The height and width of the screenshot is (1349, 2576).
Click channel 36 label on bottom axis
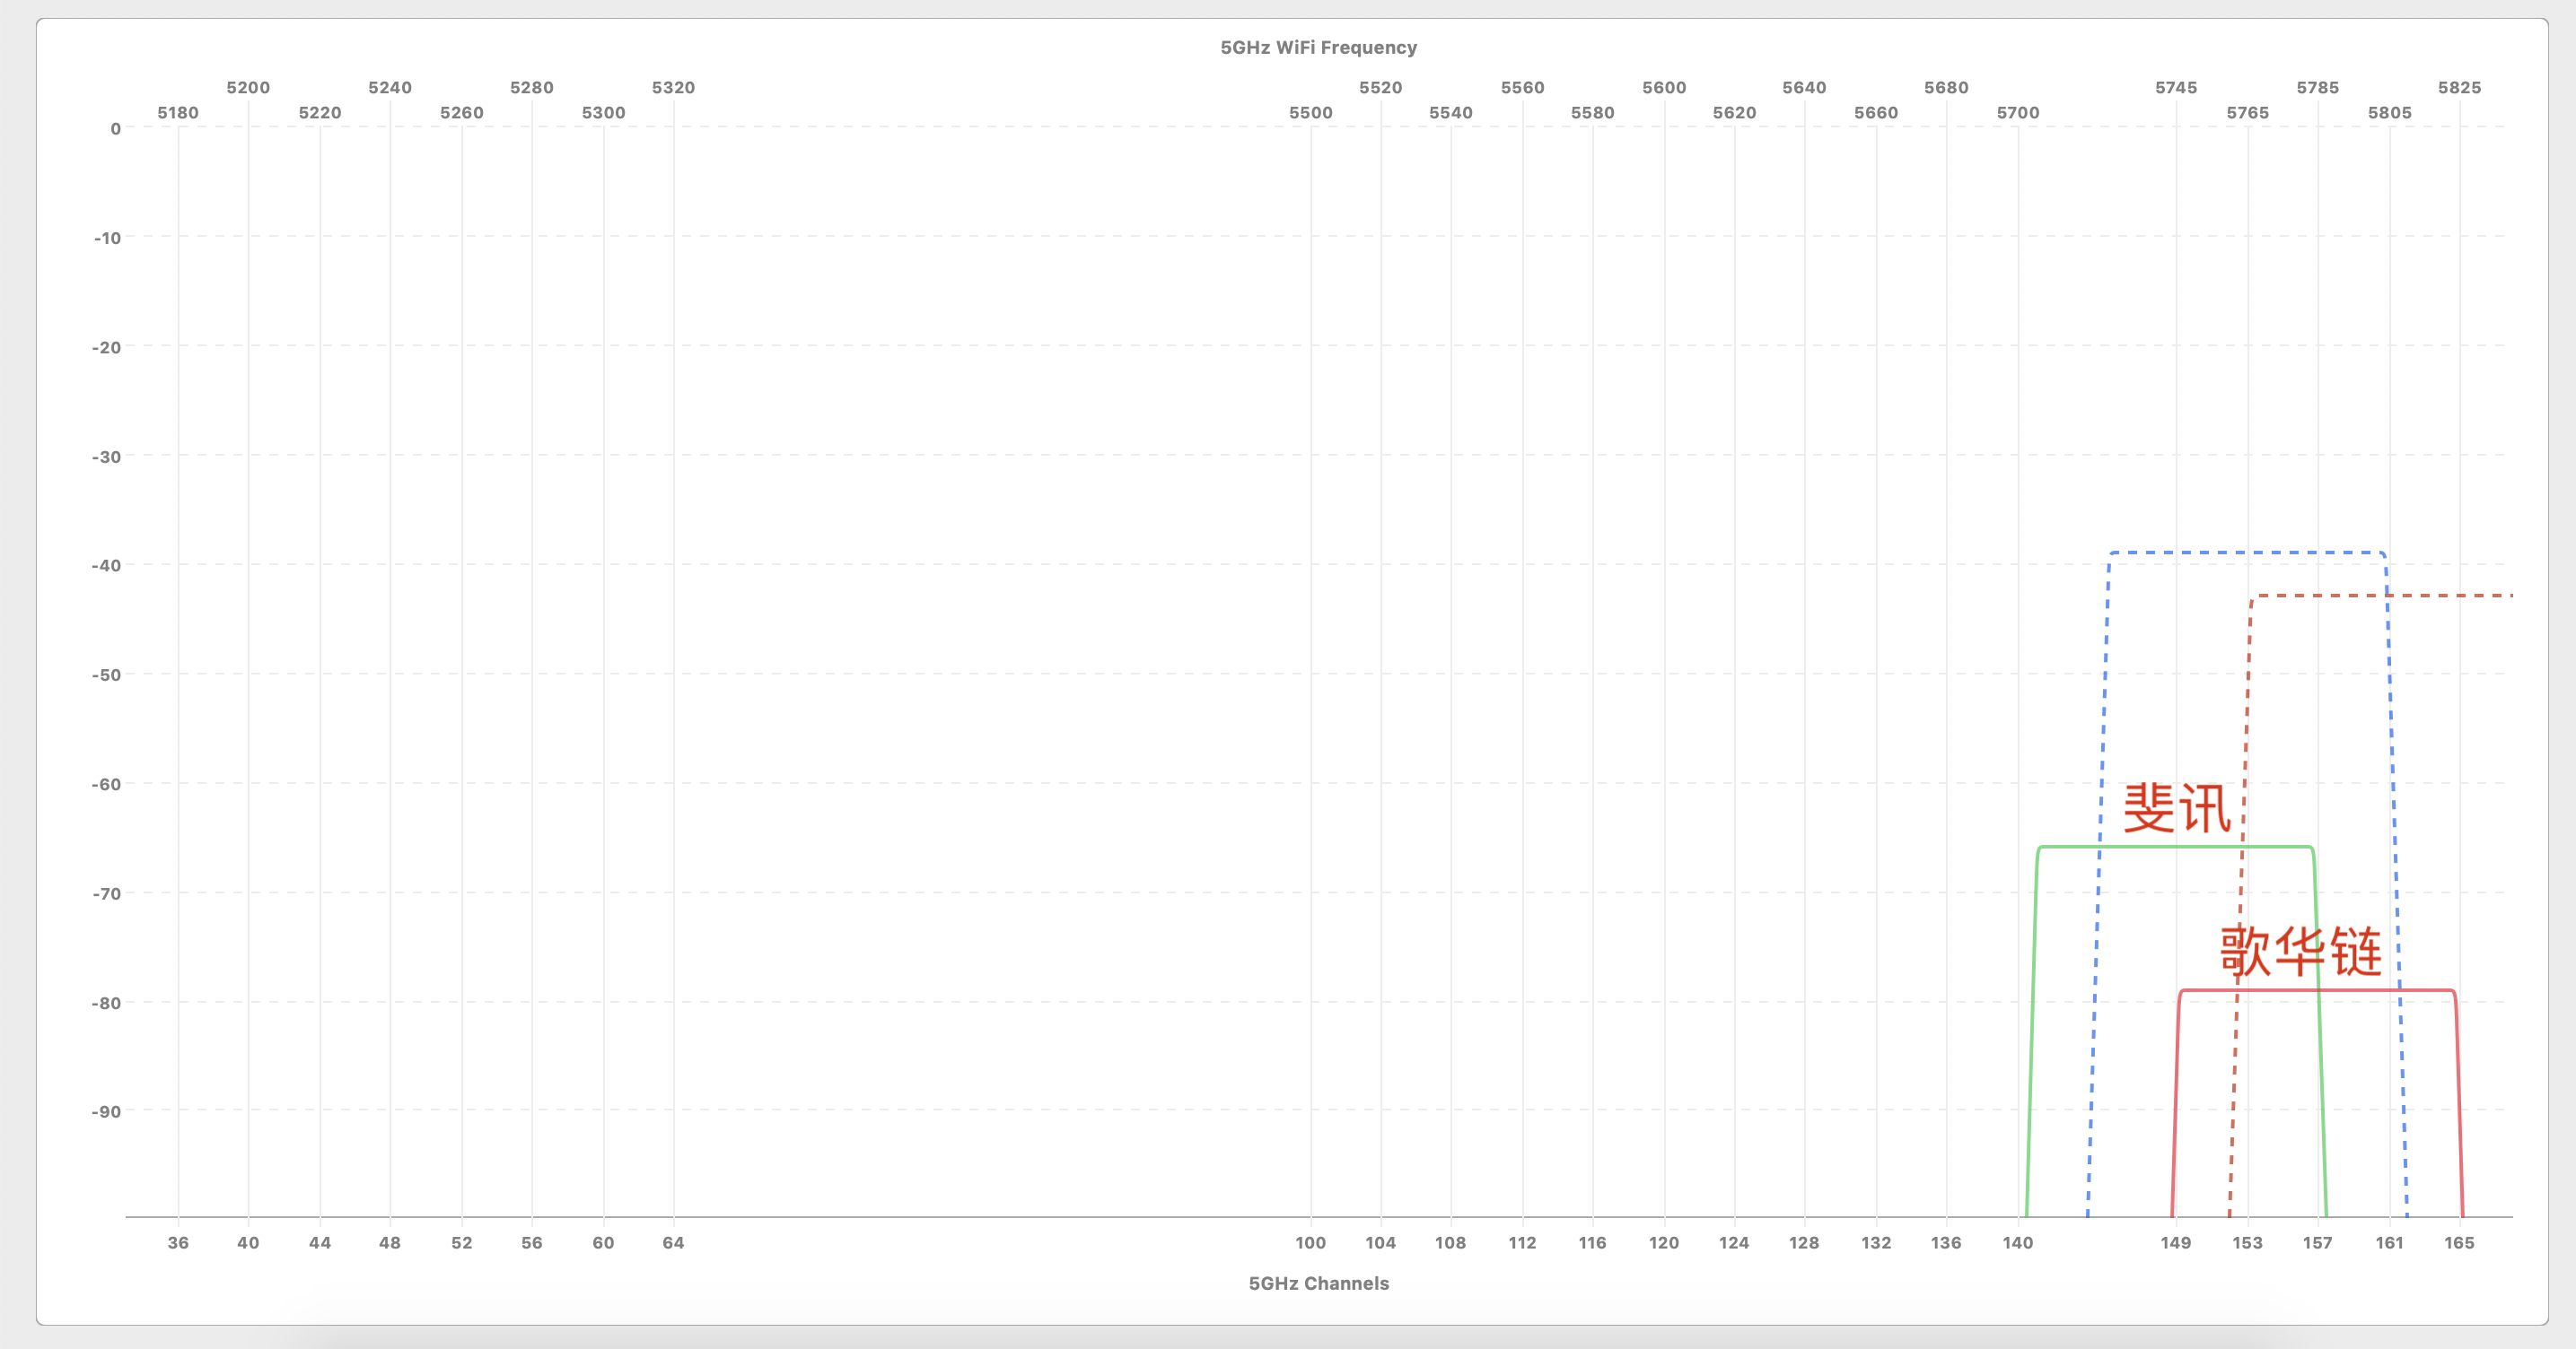[x=178, y=1242]
